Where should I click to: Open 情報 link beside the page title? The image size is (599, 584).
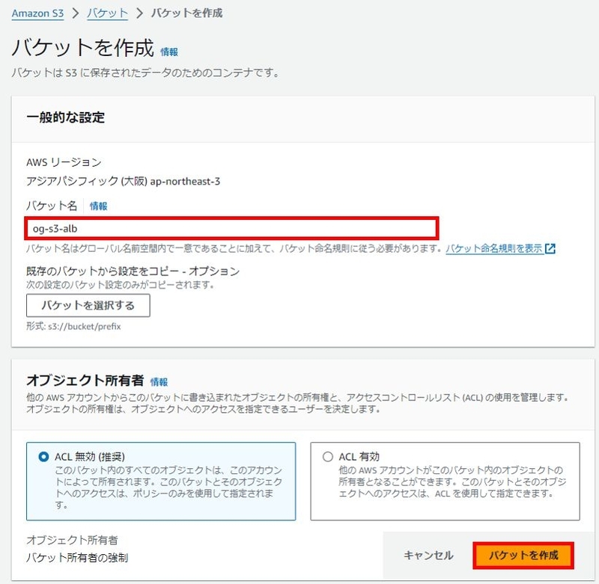[x=169, y=52]
